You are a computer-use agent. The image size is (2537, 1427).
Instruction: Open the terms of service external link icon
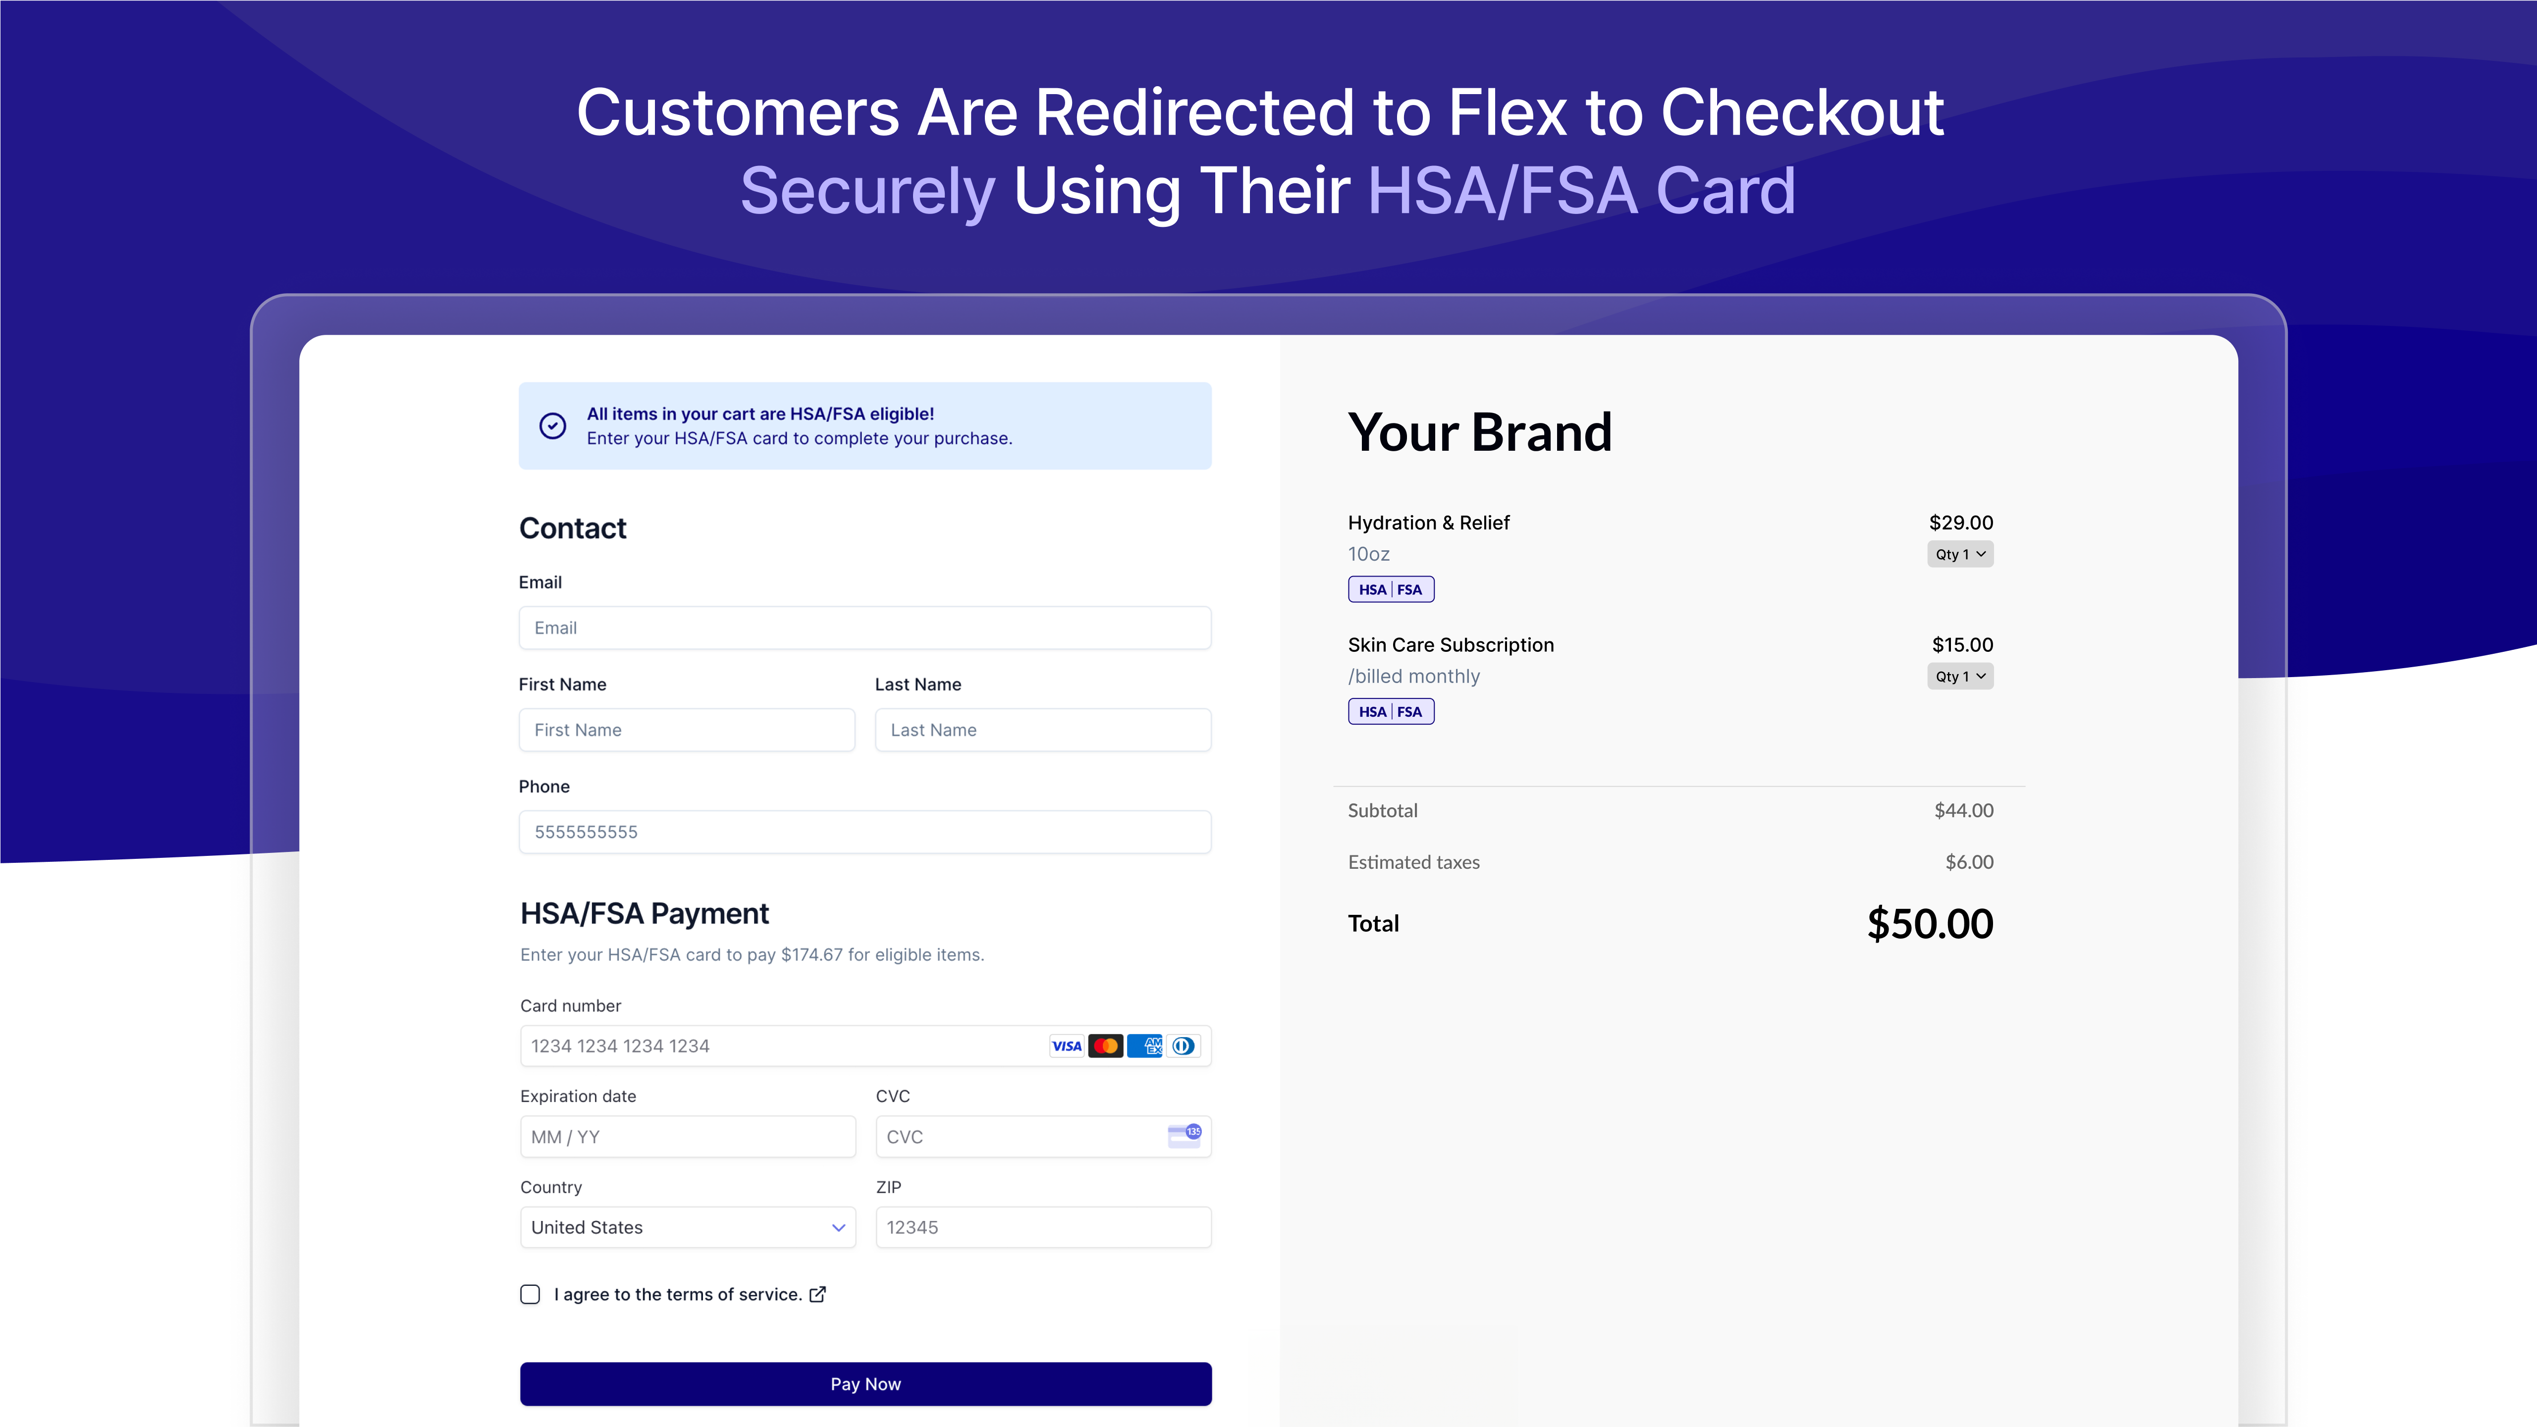817,1294
